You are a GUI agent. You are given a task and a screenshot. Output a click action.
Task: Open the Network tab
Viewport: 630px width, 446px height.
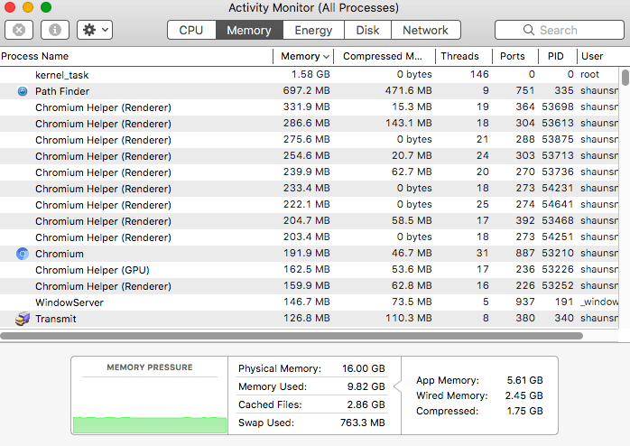click(x=425, y=30)
